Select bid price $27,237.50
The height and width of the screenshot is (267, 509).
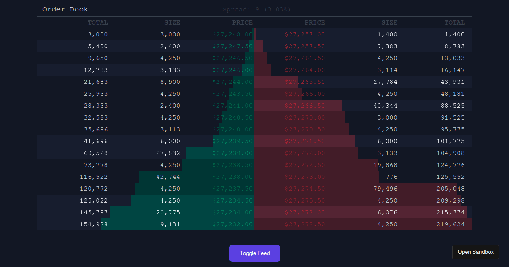point(232,189)
